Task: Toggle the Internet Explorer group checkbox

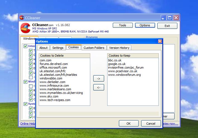Action: [25, 46]
